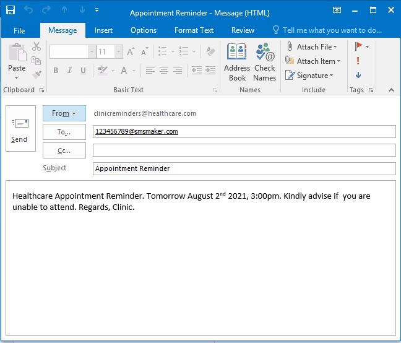Click the Signature dropdown

(x=309, y=76)
